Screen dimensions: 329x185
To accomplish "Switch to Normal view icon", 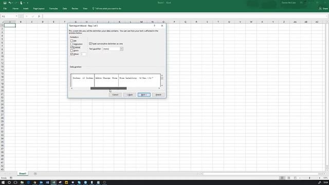I will [x=282, y=178].
